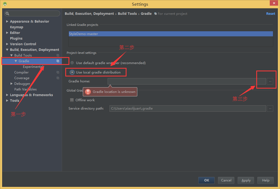Click the Android Studio icon in title bar

(5, 4)
